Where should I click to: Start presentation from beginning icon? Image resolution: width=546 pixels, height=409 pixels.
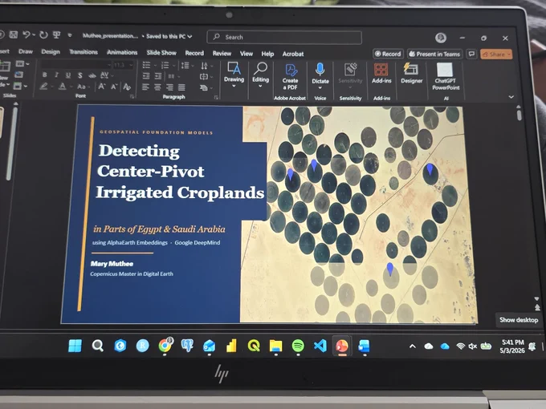click(56, 34)
